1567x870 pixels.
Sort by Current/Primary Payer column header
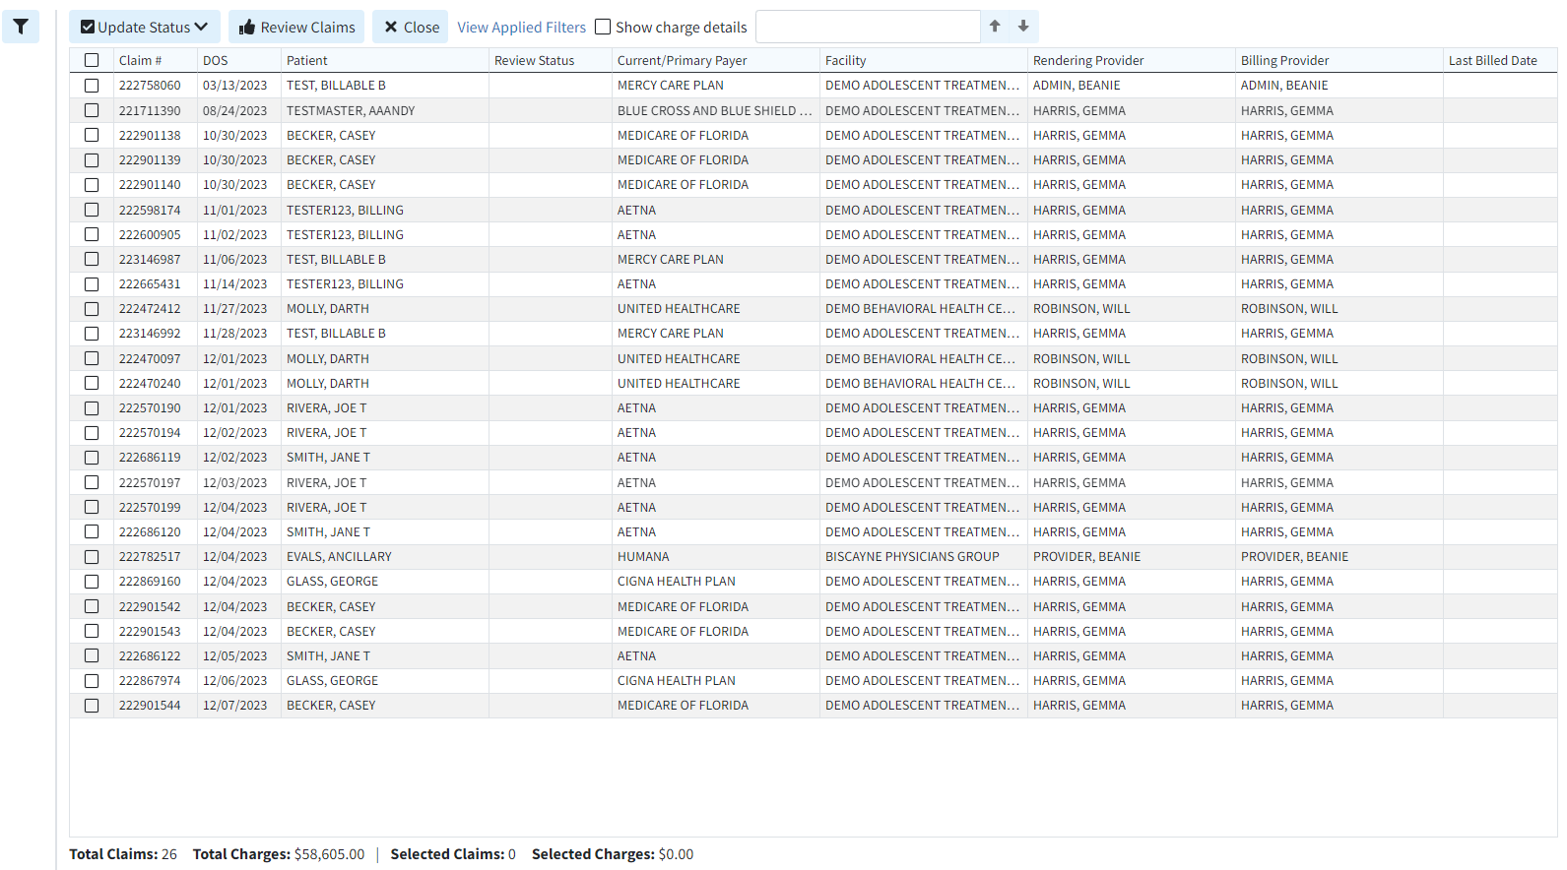click(682, 61)
